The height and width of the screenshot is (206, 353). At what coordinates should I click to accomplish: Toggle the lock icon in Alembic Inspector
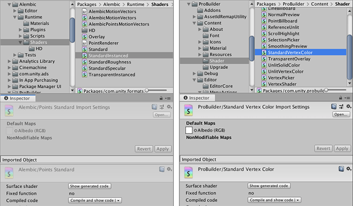click(x=161, y=98)
